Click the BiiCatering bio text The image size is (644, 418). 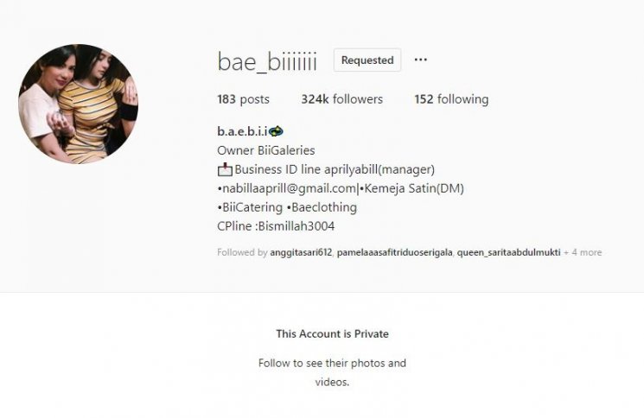252,207
